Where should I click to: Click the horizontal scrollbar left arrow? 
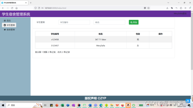point(1,102)
